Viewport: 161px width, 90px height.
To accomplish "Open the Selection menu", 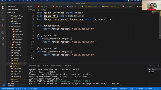I will 19,1.
